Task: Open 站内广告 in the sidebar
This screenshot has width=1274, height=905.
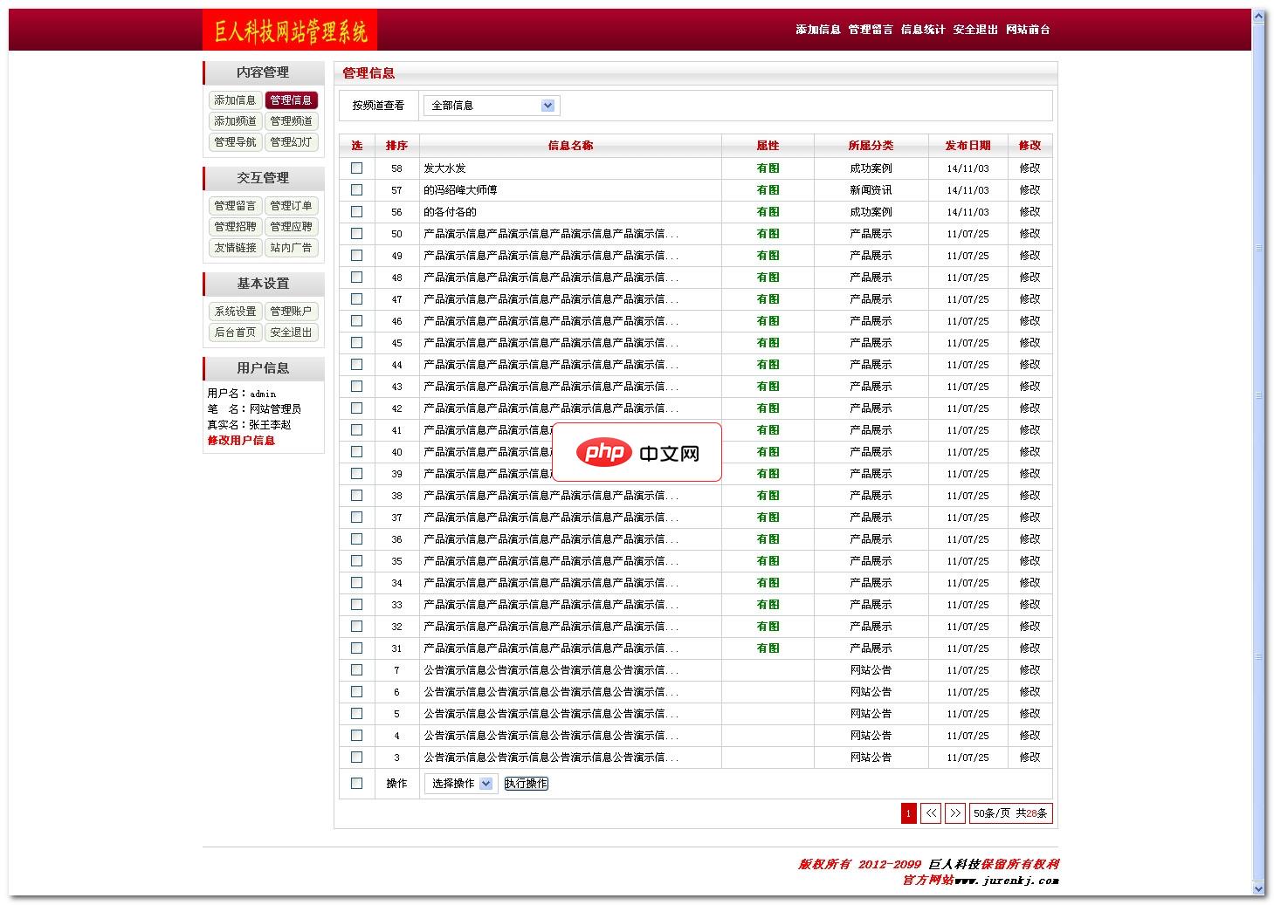Action: coord(291,248)
